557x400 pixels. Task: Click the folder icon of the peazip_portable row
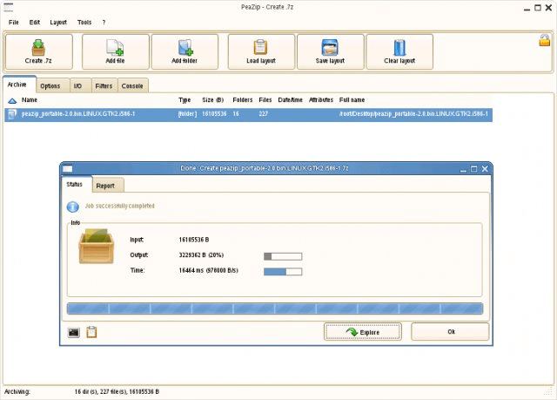[x=12, y=114]
